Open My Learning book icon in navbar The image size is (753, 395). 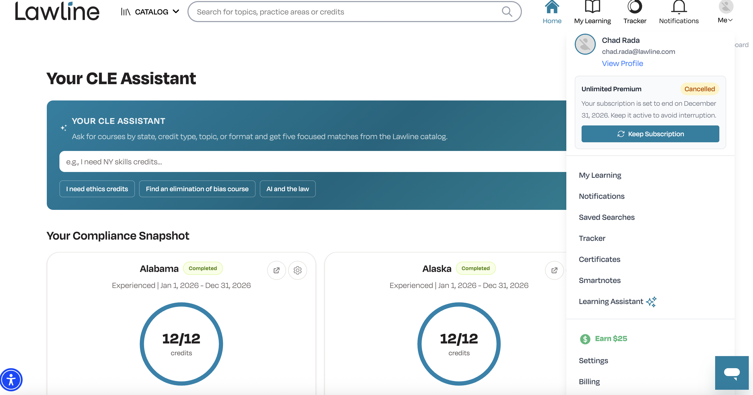[592, 6]
